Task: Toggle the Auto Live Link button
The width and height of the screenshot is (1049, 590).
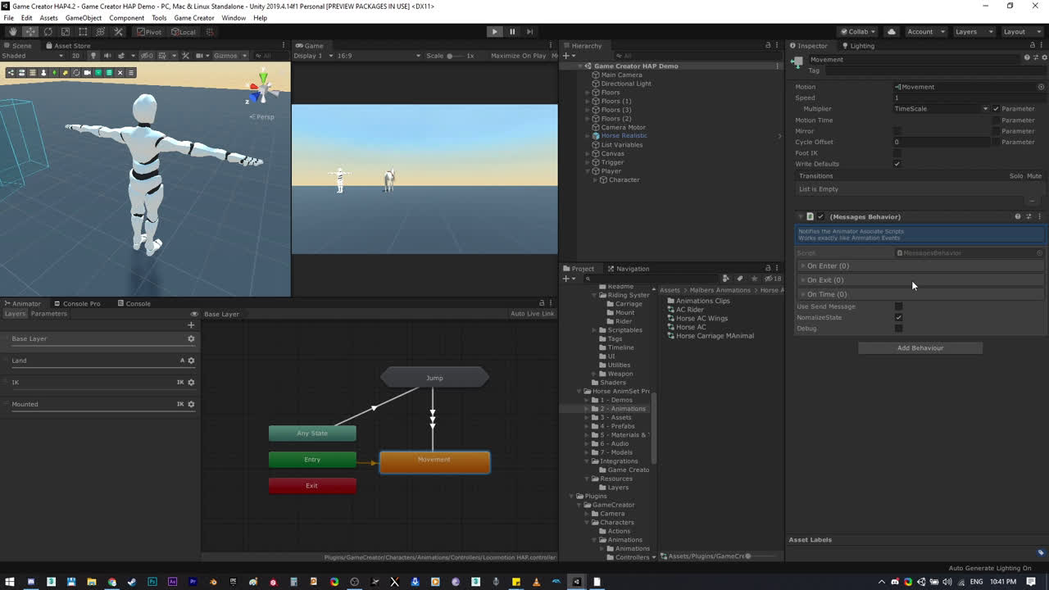Action: coord(532,314)
